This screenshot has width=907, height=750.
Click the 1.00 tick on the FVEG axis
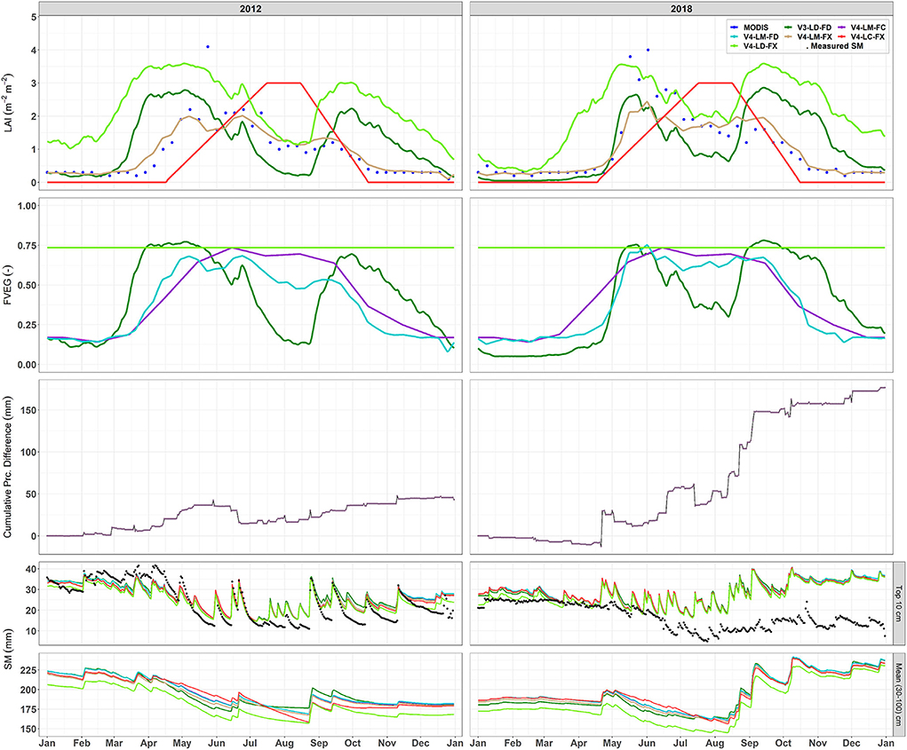point(28,206)
